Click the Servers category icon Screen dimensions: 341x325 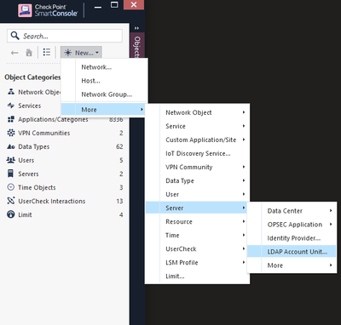click(x=11, y=174)
